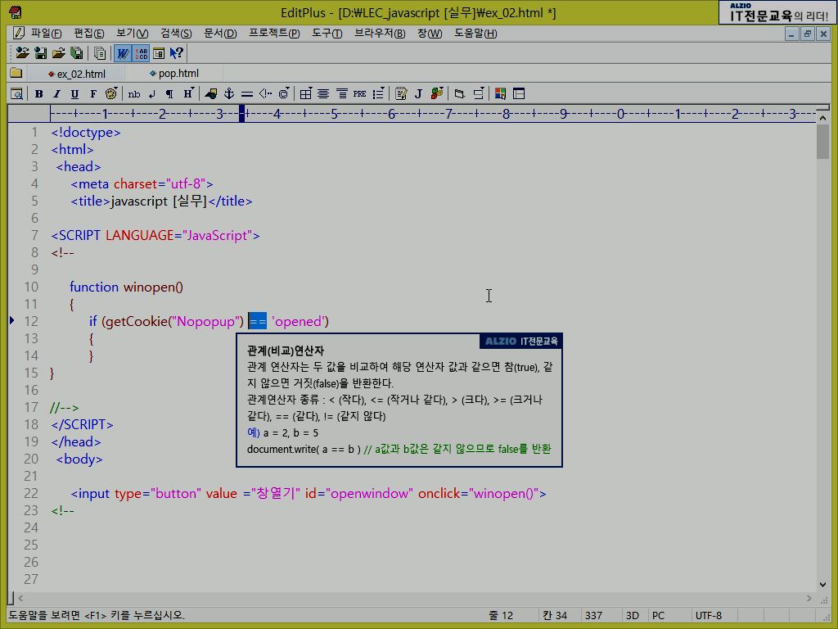The height and width of the screenshot is (629, 838).
Task: Switch to the pop.html tab
Action: tap(174, 73)
